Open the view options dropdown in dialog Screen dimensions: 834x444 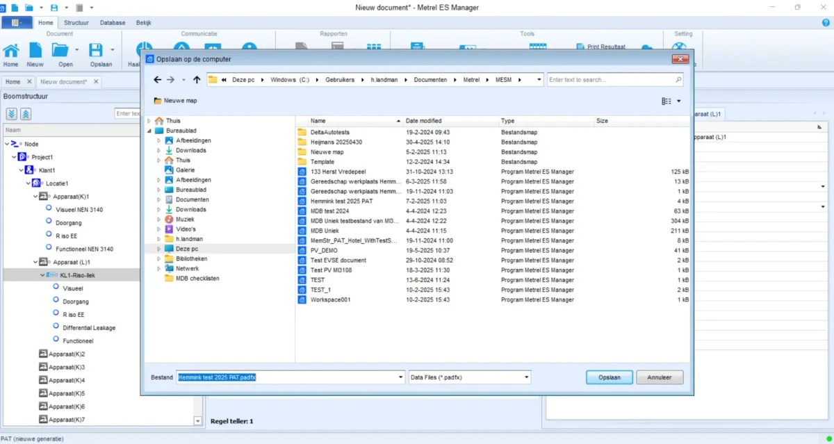(x=678, y=101)
